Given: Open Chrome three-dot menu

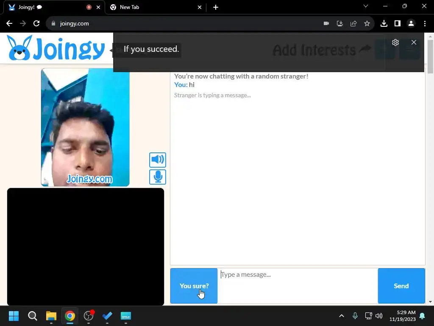Looking at the screenshot, I should 425,23.
